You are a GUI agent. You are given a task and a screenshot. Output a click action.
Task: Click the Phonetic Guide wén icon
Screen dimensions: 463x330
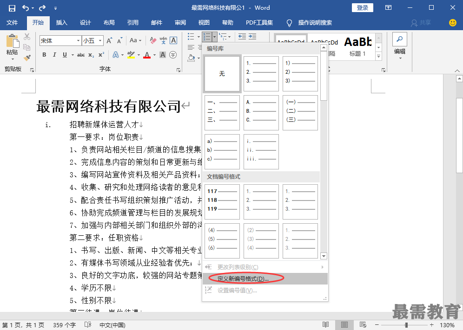click(x=163, y=40)
